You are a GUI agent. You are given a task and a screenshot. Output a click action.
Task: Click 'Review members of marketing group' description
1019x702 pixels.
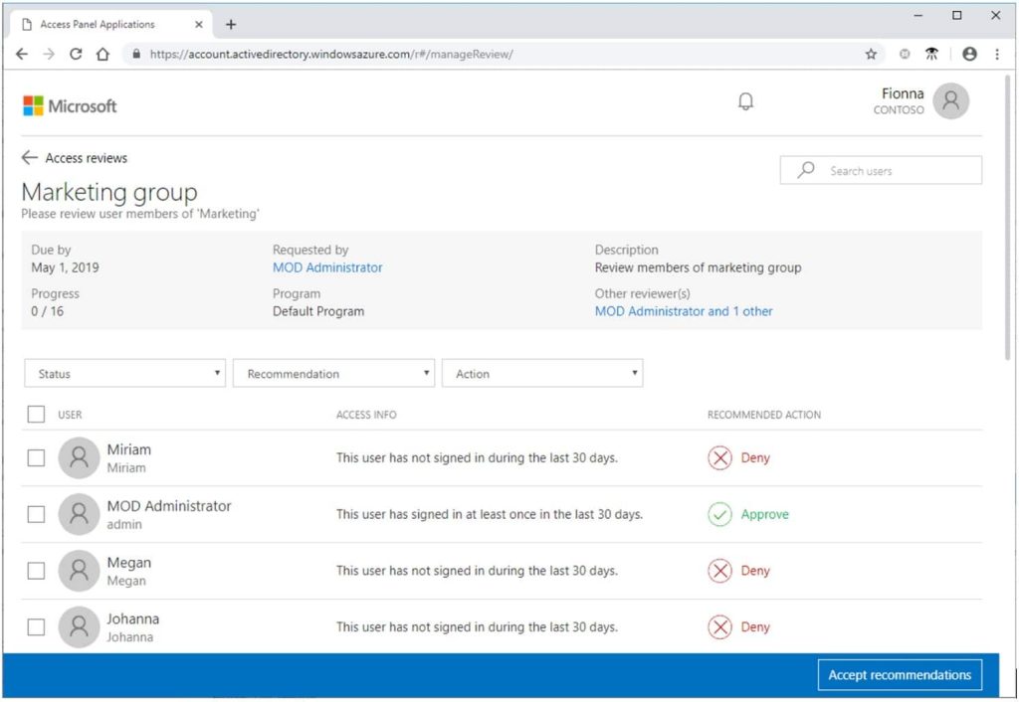point(698,267)
